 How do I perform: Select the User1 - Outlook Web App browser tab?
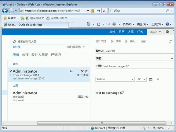35,25
